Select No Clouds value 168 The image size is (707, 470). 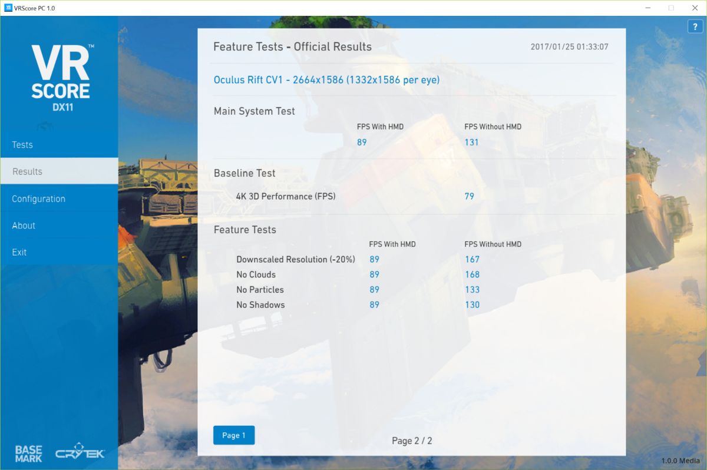(472, 274)
